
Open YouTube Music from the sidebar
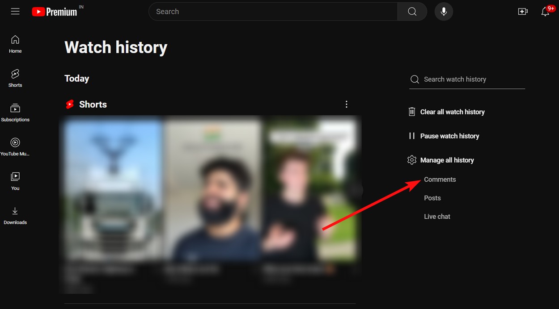(15, 146)
